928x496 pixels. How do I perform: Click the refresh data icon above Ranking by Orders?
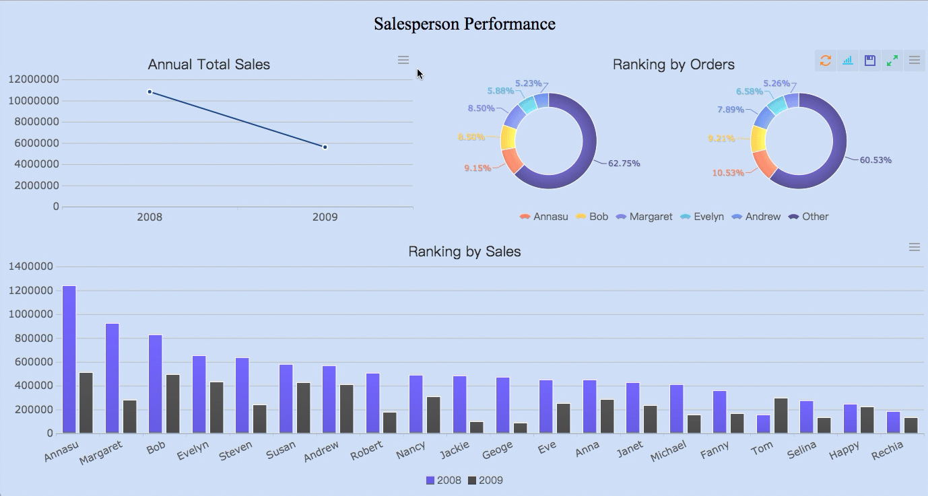point(825,60)
